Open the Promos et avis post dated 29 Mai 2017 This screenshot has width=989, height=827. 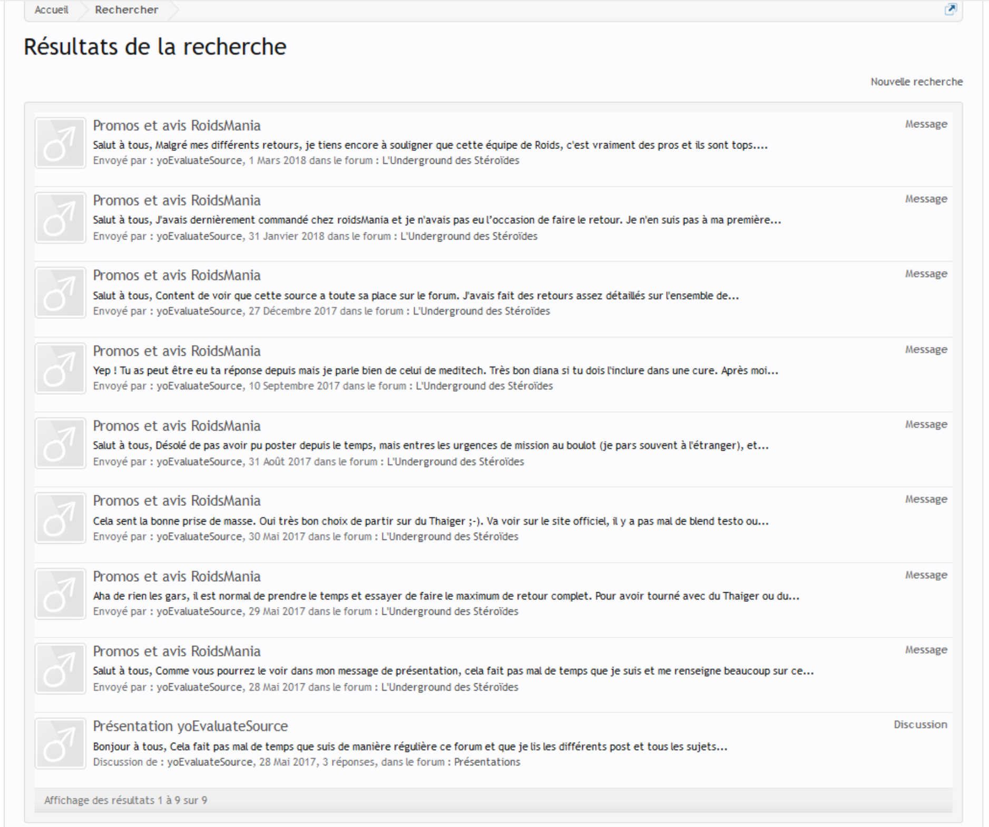pyautogui.click(x=177, y=576)
